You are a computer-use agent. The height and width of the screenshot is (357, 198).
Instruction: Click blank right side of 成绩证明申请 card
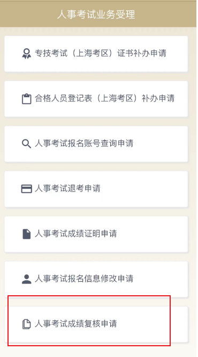[x=155, y=234]
